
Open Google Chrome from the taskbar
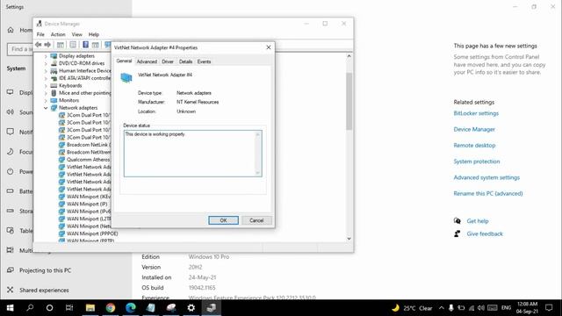pos(111,308)
